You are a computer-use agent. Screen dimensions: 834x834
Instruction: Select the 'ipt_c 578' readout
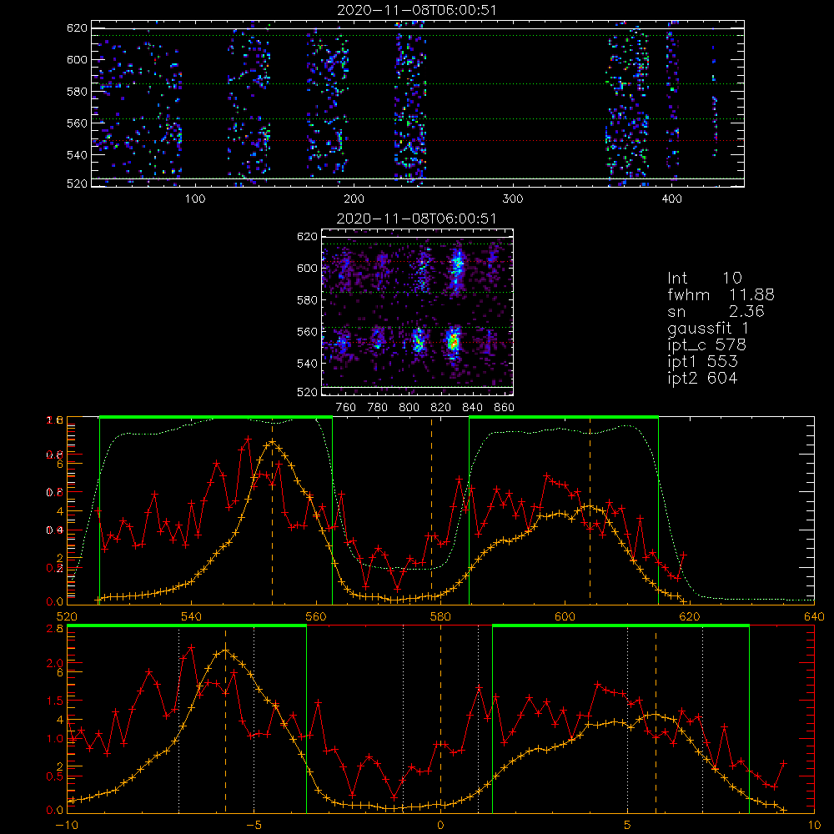coord(707,345)
